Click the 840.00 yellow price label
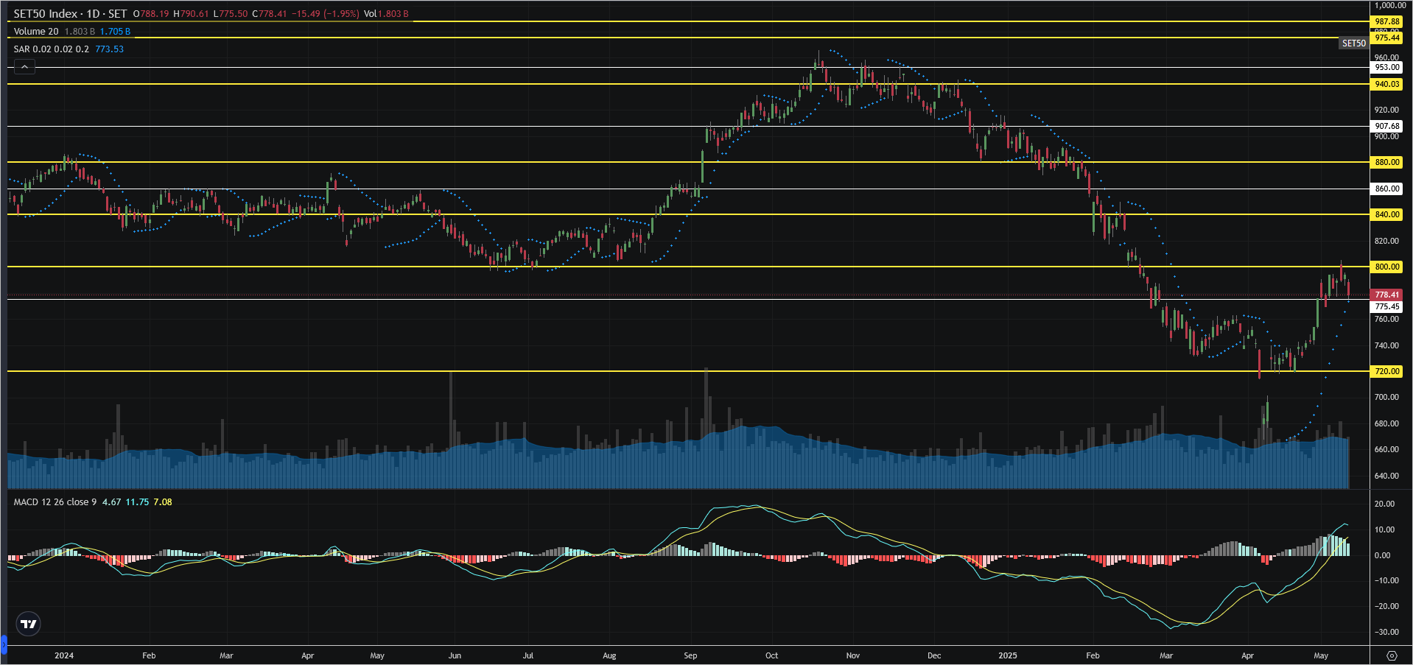 1387,214
